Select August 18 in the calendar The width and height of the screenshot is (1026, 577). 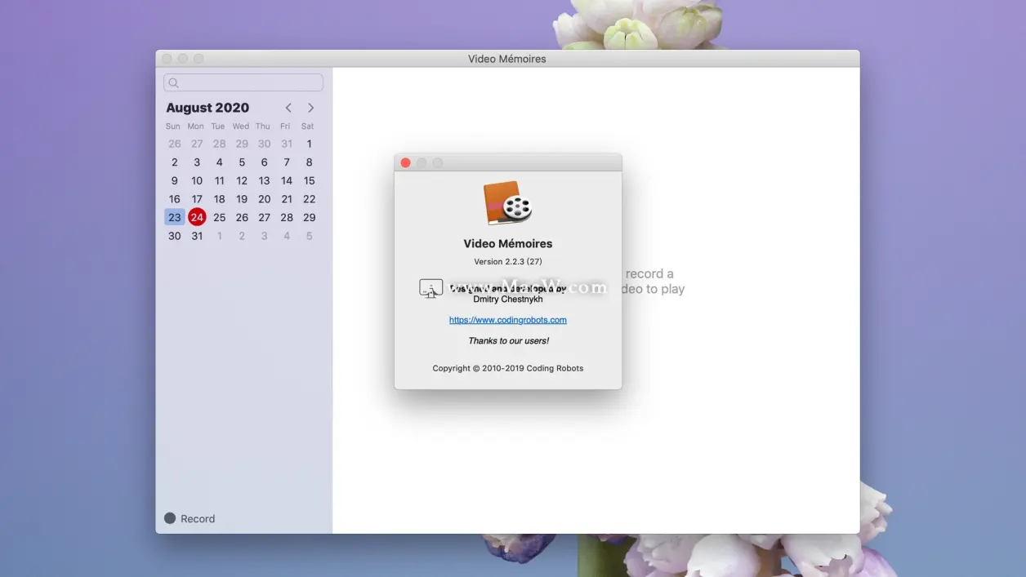[219, 199]
